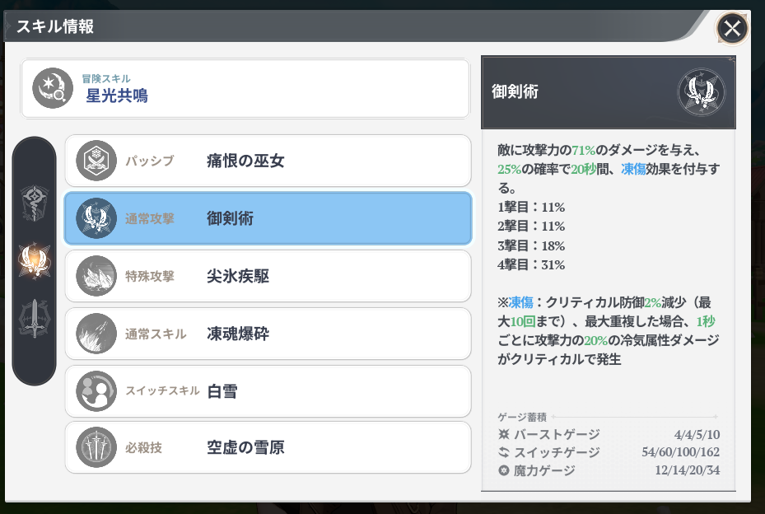Click the 星光共鳴 adventure skill icon
Image resolution: width=765 pixels, height=514 pixels.
click(x=53, y=88)
